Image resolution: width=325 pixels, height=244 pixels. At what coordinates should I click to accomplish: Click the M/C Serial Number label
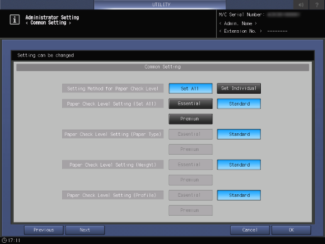(x=241, y=14)
